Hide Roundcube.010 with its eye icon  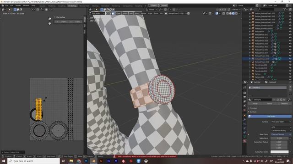pyautogui.click(x=290, y=68)
